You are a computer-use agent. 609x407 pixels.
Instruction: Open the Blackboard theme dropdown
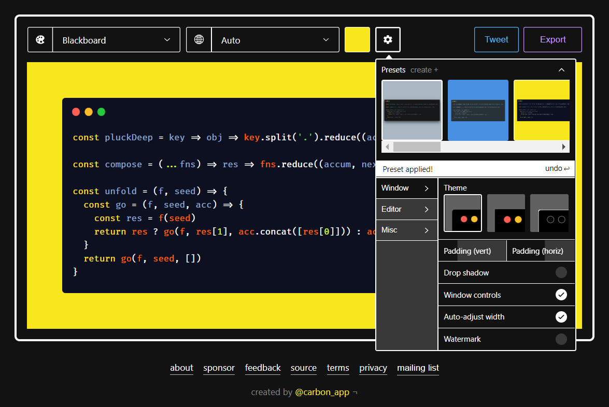(116, 39)
